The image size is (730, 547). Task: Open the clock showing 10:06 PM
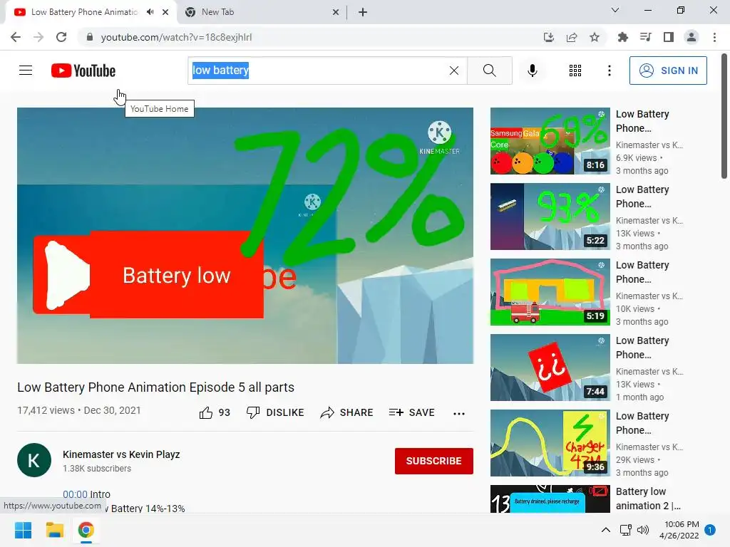coord(679,530)
